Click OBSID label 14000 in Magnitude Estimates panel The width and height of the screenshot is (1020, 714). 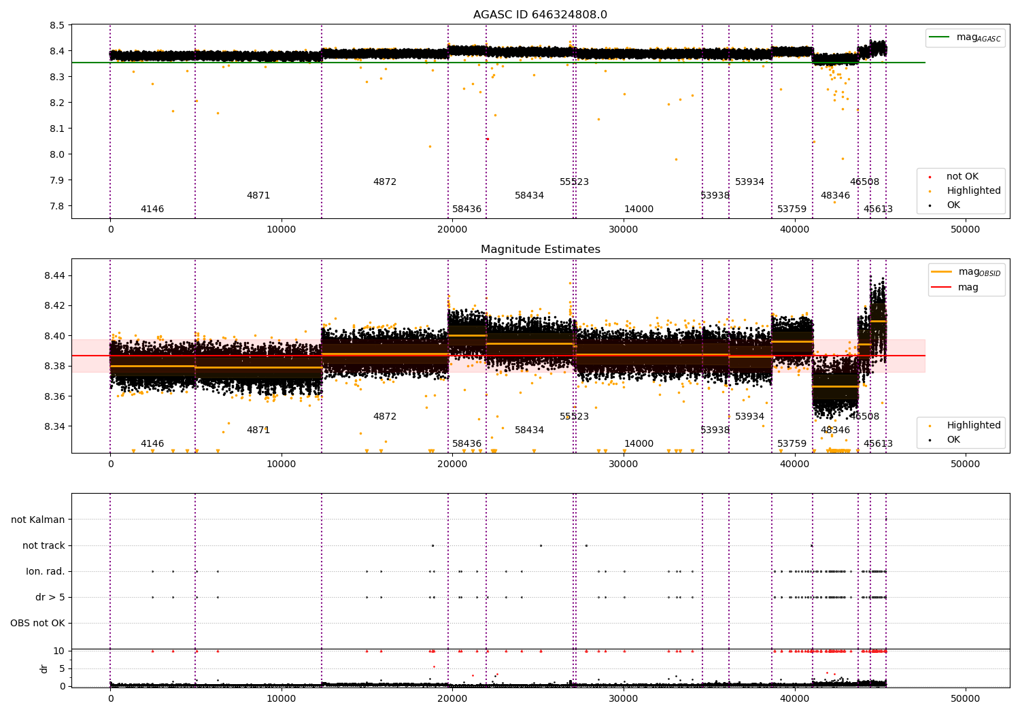click(639, 444)
